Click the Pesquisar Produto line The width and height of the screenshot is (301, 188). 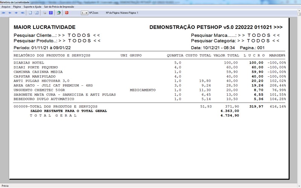[57, 41]
